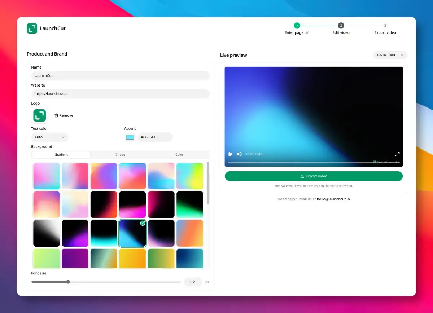Select the black with green glow gradient
Image resolution: width=433 pixels, height=313 pixels.
(x=190, y=205)
